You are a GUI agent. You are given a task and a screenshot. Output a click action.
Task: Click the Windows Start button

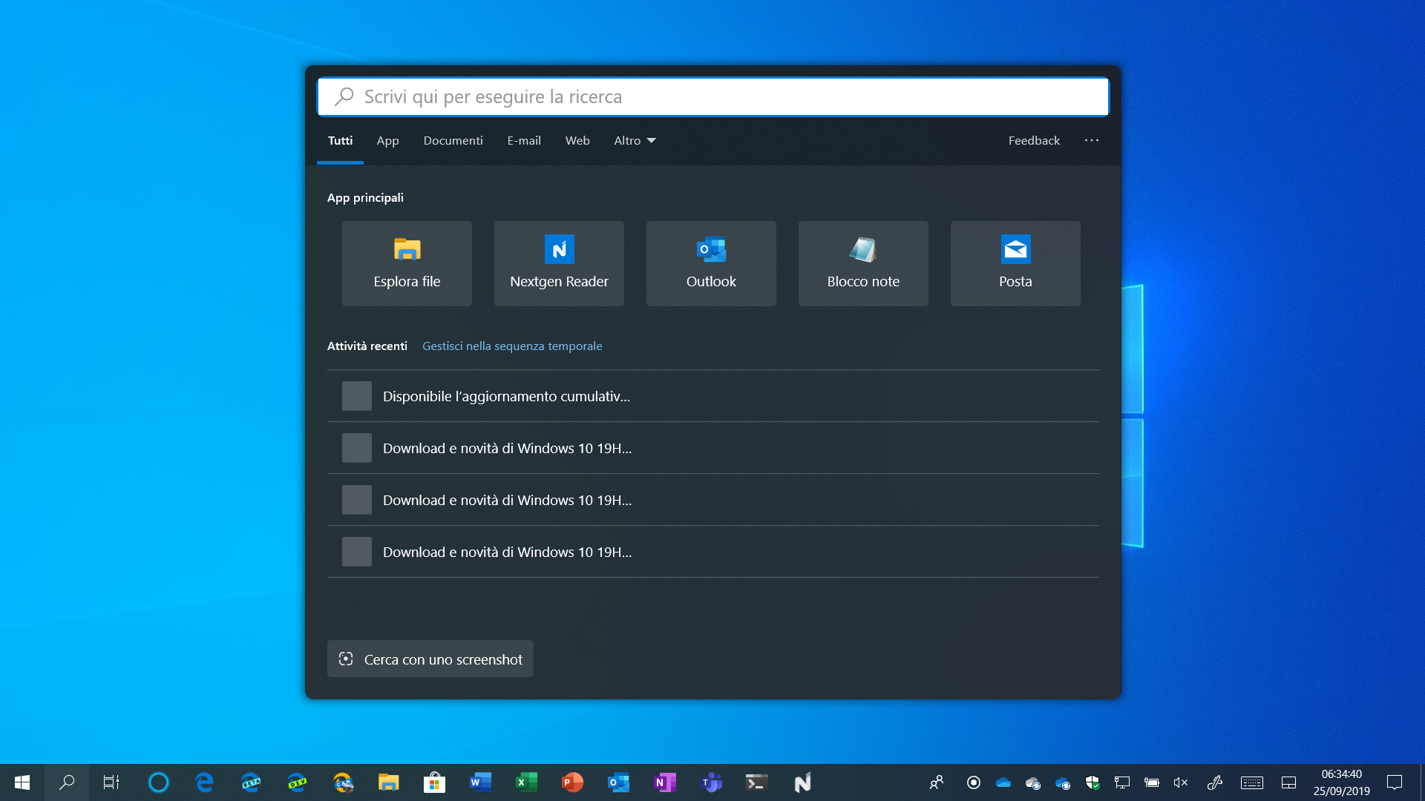tap(22, 782)
